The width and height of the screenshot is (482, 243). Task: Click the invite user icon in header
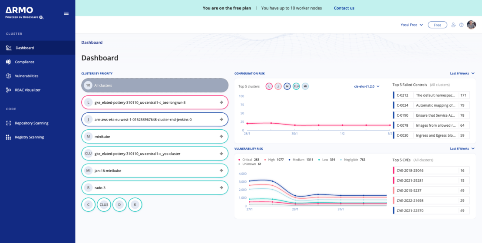click(x=453, y=25)
